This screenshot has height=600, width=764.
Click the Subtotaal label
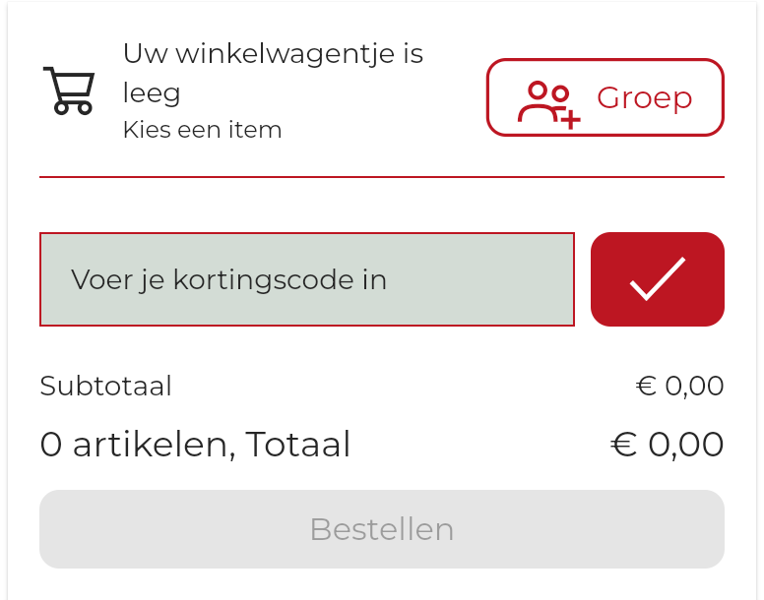point(105,387)
